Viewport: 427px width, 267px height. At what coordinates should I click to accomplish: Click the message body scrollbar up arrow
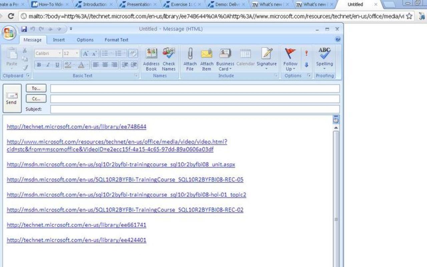336,128
